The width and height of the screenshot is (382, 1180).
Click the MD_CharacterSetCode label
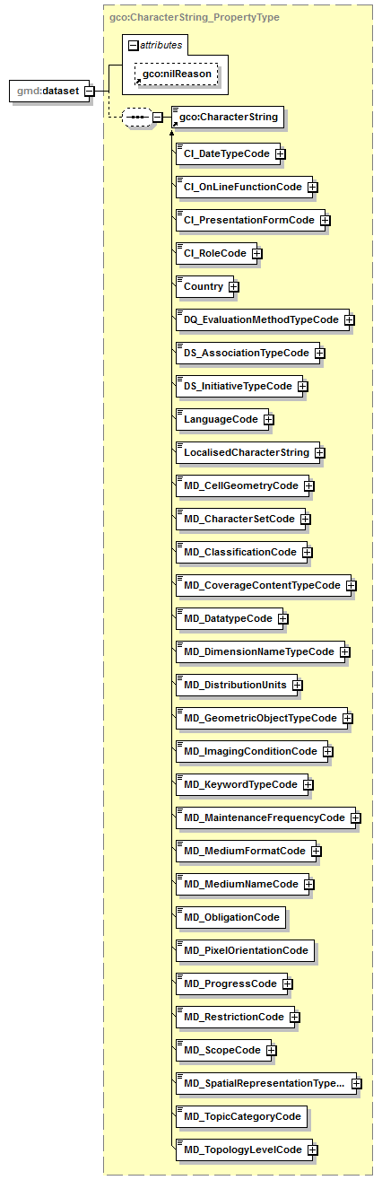(x=239, y=519)
